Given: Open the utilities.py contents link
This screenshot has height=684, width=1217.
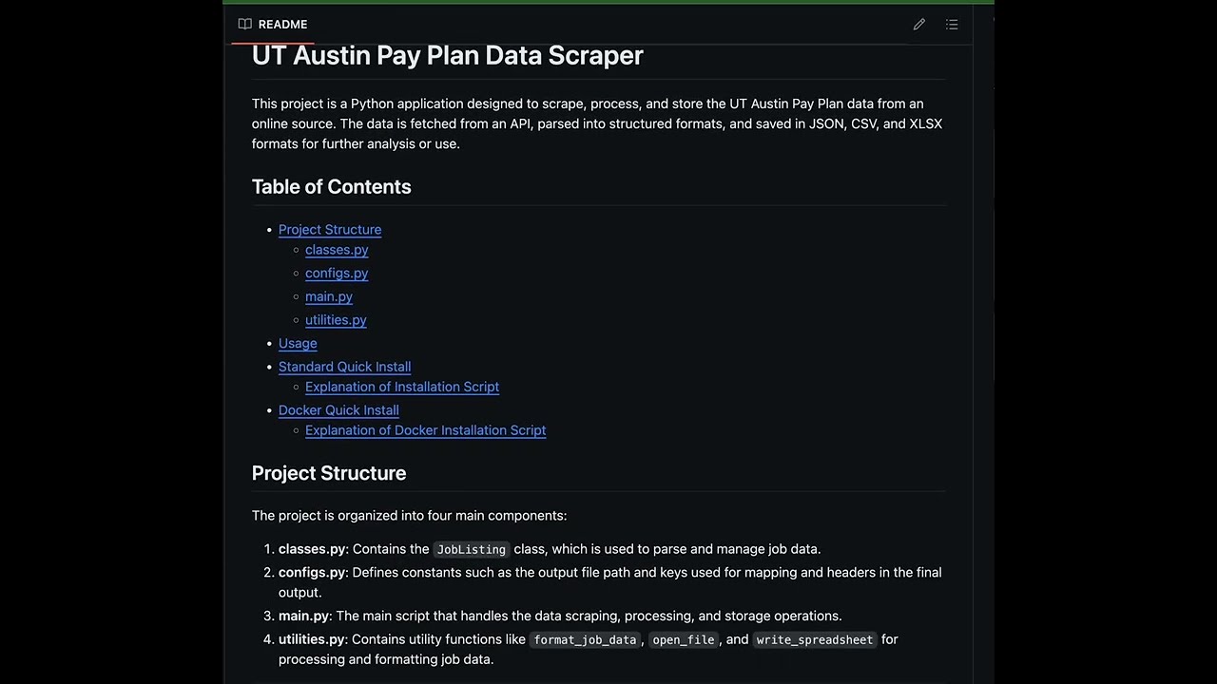Looking at the screenshot, I should click(x=336, y=320).
